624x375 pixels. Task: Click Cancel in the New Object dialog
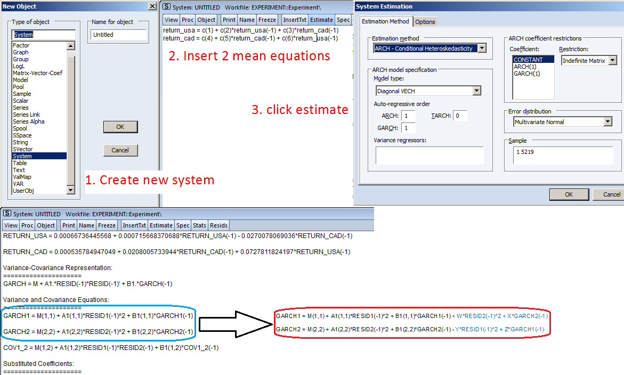pyautogui.click(x=120, y=150)
